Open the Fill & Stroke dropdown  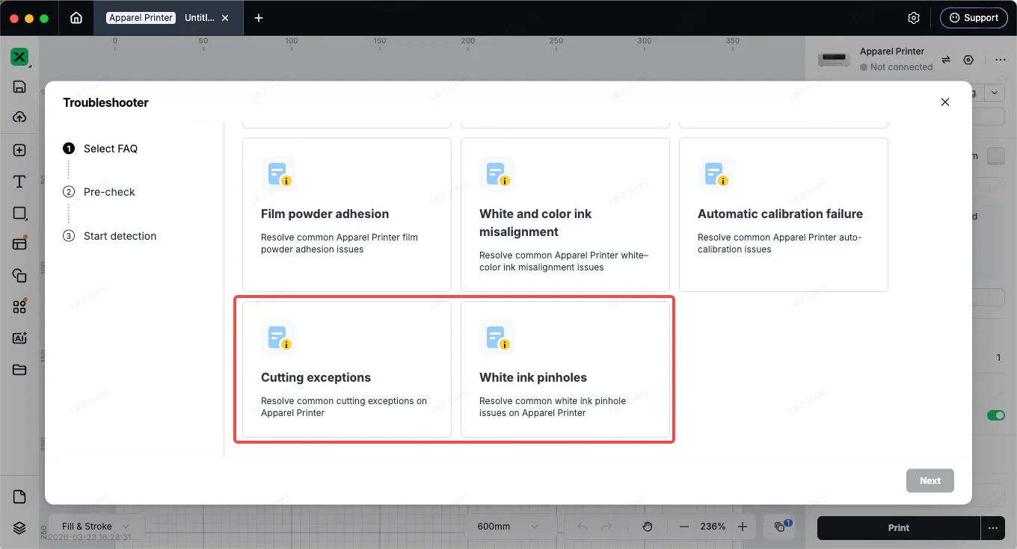pos(95,527)
